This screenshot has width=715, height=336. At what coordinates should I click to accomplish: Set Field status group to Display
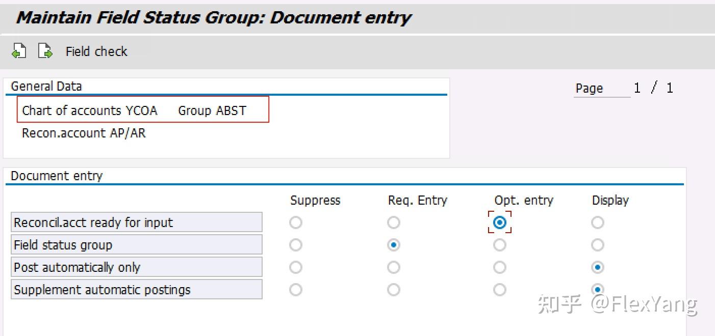pyautogui.click(x=598, y=245)
